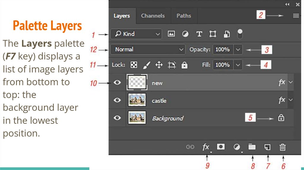
Task: Create a new layer with the page icon
Action: click(267, 147)
